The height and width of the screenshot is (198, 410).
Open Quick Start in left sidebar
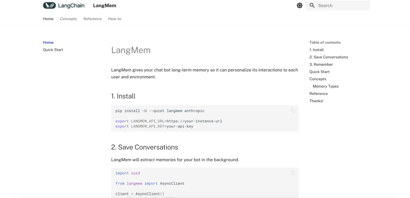(x=53, y=50)
